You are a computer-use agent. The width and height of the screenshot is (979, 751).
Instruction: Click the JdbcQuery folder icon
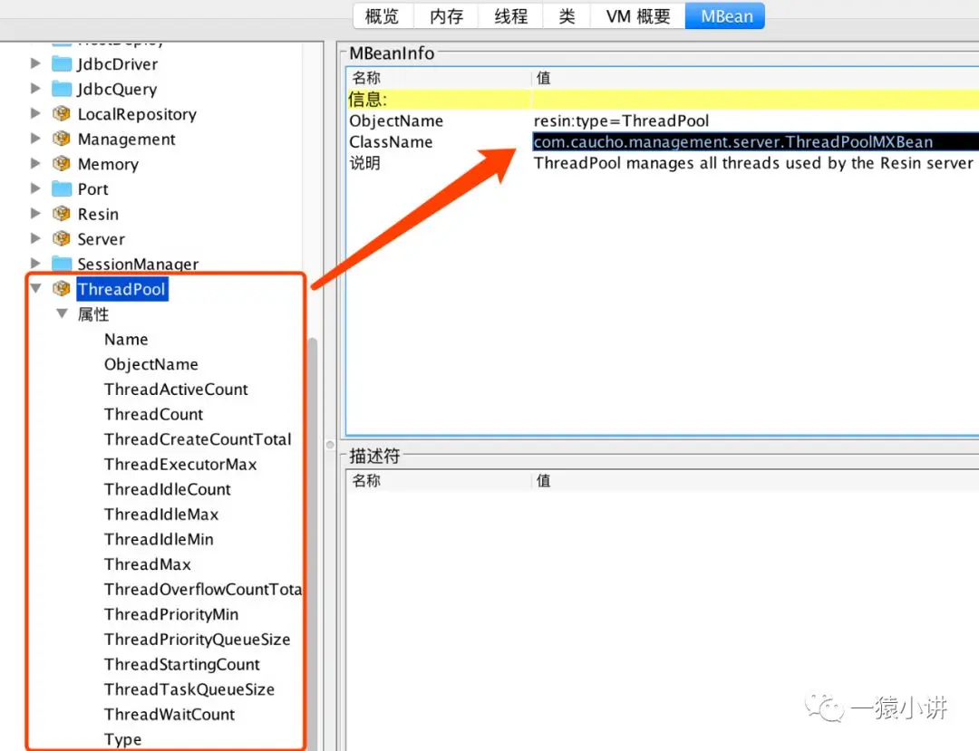(x=62, y=89)
